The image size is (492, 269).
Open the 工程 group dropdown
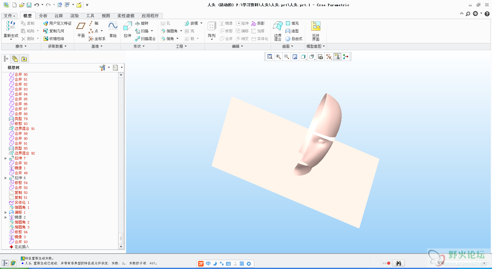[x=181, y=46]
